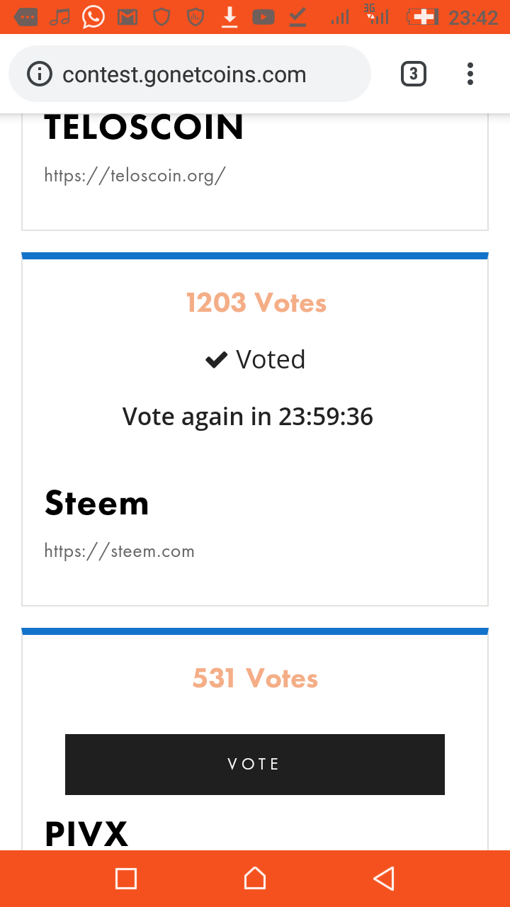This screenshot has width=510, height=907.
Task: Tap the Recent Apps square button
Action: [x=126, y=879]
